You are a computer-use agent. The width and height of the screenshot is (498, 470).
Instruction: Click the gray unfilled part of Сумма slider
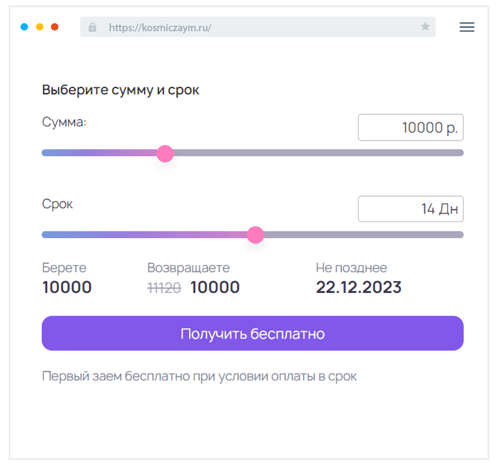318,153
